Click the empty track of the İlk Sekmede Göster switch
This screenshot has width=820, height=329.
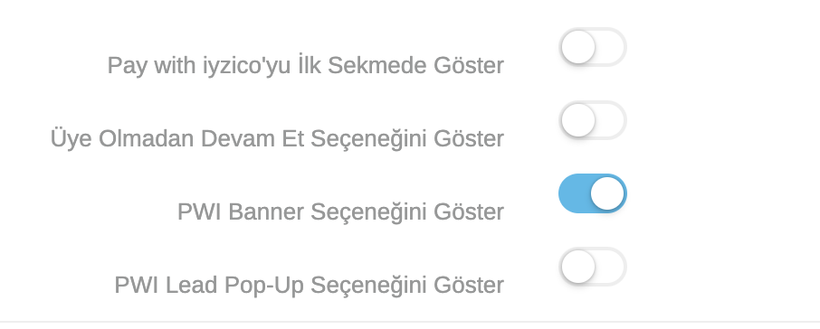point(611,47)
